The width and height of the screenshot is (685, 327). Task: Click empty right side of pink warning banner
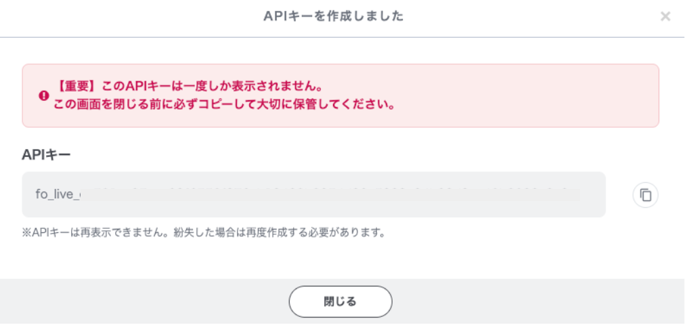coord(542,96)
